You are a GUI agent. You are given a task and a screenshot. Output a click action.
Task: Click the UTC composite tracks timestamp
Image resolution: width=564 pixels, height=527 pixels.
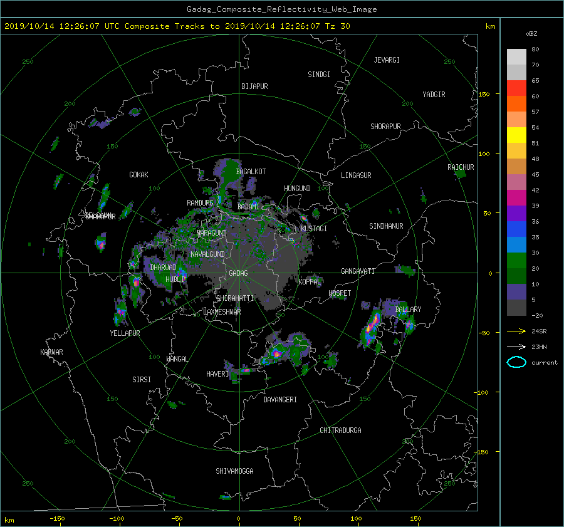[177, 26]
